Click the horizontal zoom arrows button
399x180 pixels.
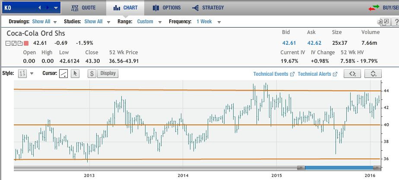352,74
